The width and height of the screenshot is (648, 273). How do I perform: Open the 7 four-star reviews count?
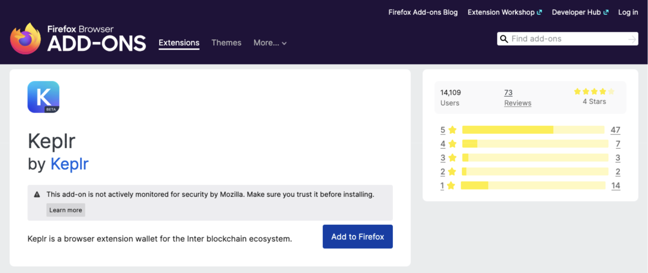coord(618,144)
